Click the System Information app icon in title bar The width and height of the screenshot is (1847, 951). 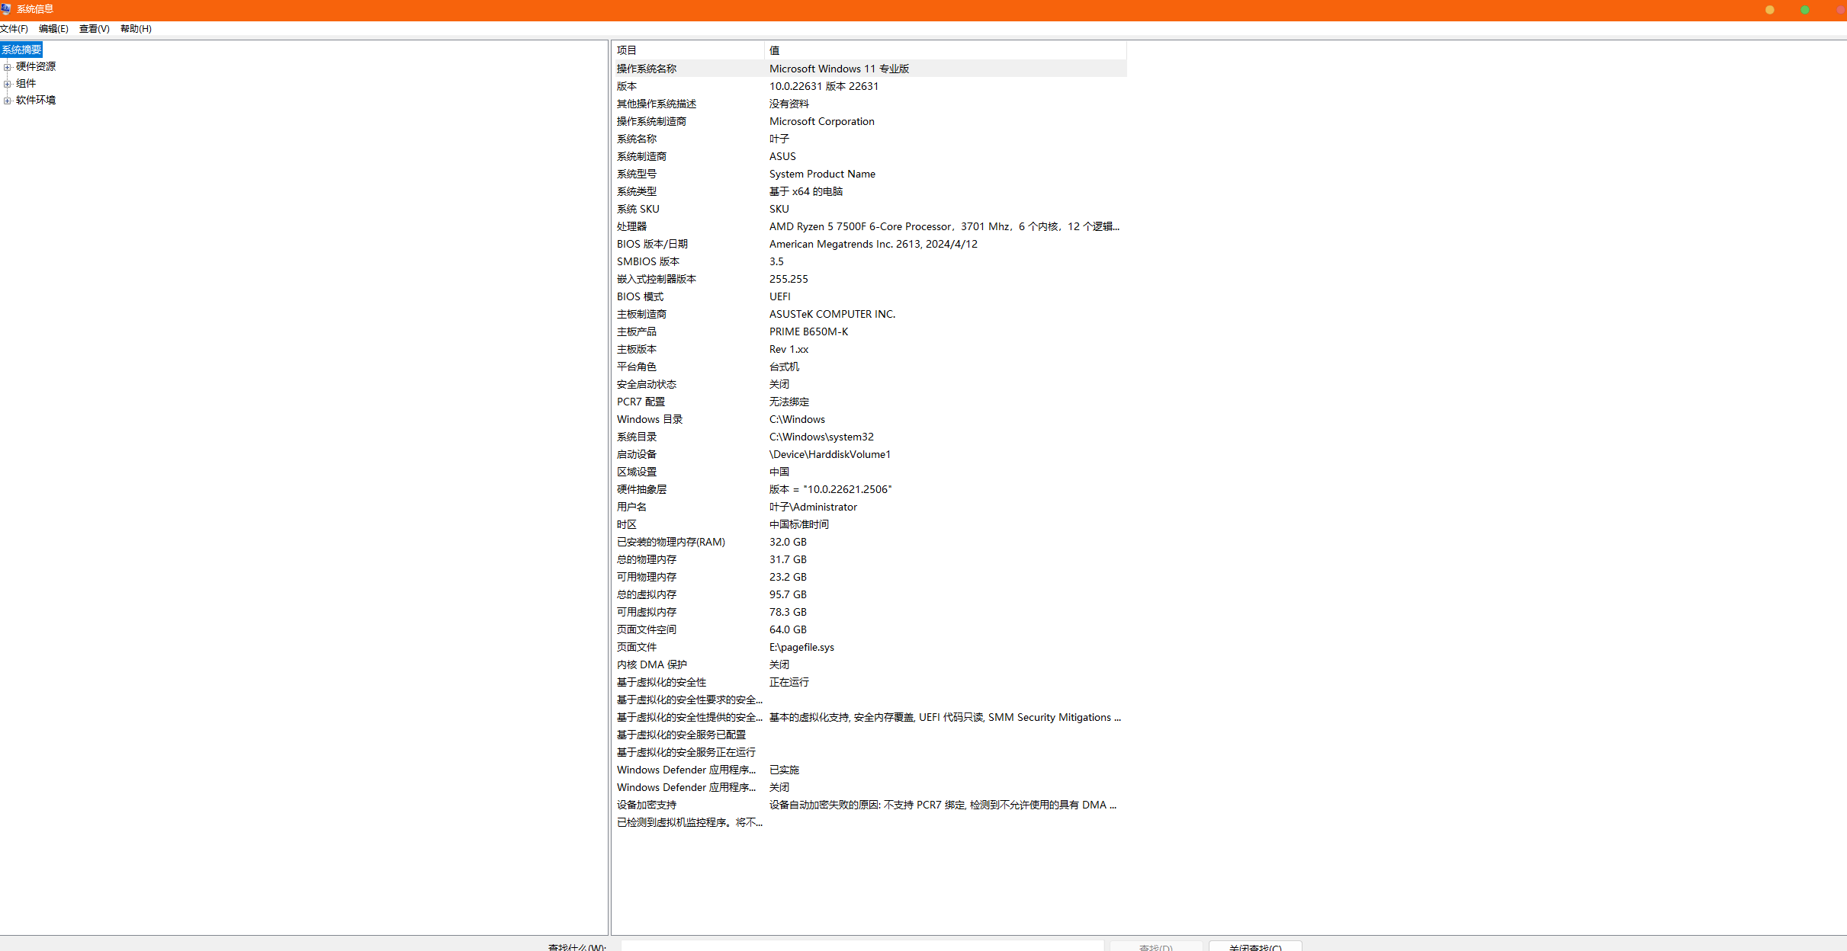6,9
